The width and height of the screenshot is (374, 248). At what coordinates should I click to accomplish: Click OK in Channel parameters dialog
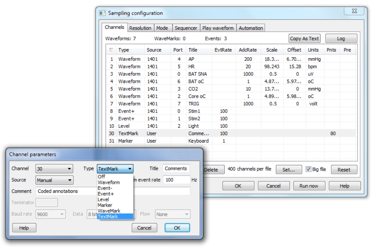[x=177, y=228]
